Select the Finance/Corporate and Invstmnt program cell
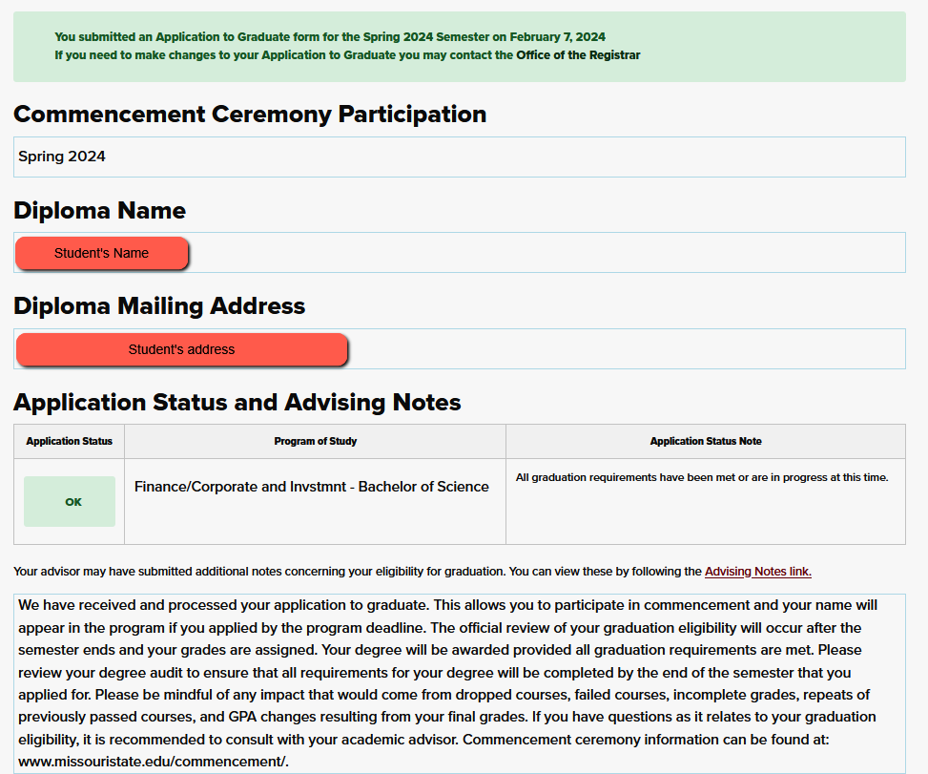This screenshot has height=774, width=928. click(312, 487)
